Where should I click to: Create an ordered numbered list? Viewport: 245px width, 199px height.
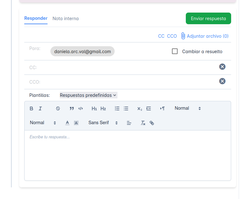point(117,108)
